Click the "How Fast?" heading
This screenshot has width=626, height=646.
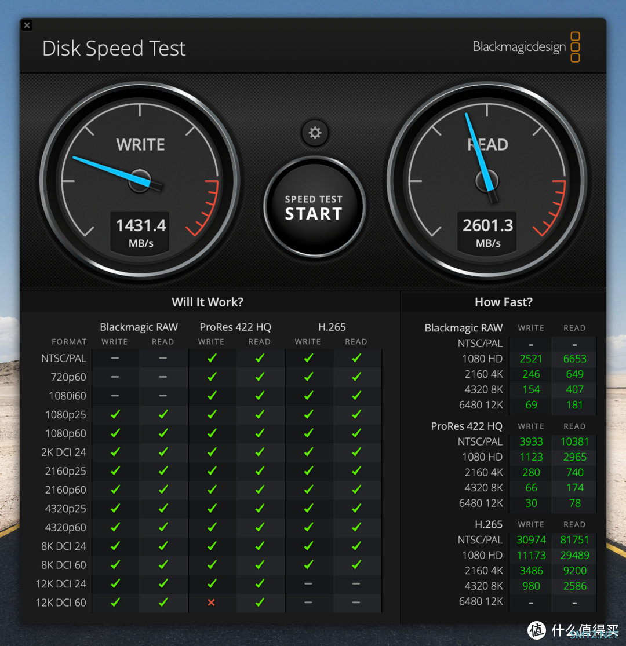504,302
